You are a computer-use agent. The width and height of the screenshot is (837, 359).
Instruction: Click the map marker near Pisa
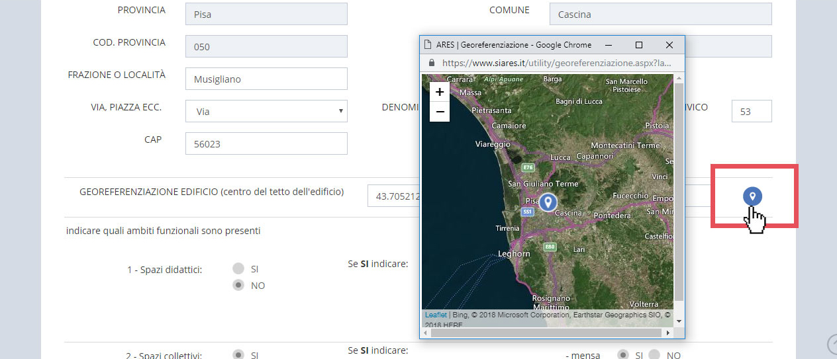[547, 202]
